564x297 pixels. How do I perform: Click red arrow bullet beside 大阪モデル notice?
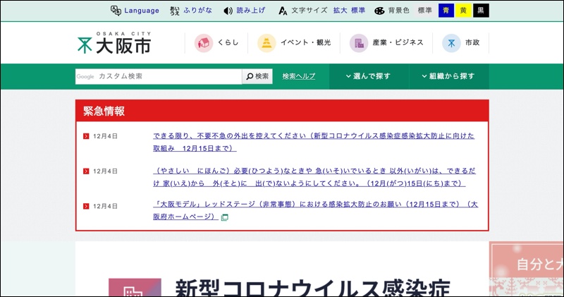tap(86, 206)
